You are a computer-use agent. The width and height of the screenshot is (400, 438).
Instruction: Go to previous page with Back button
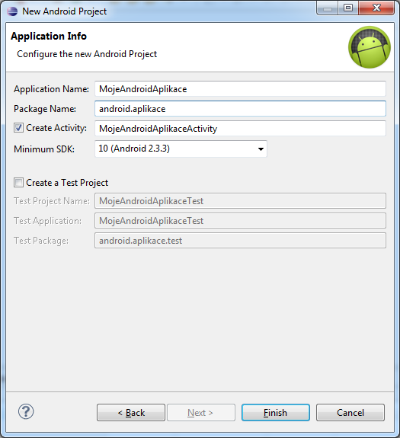[x=131, y=412]
